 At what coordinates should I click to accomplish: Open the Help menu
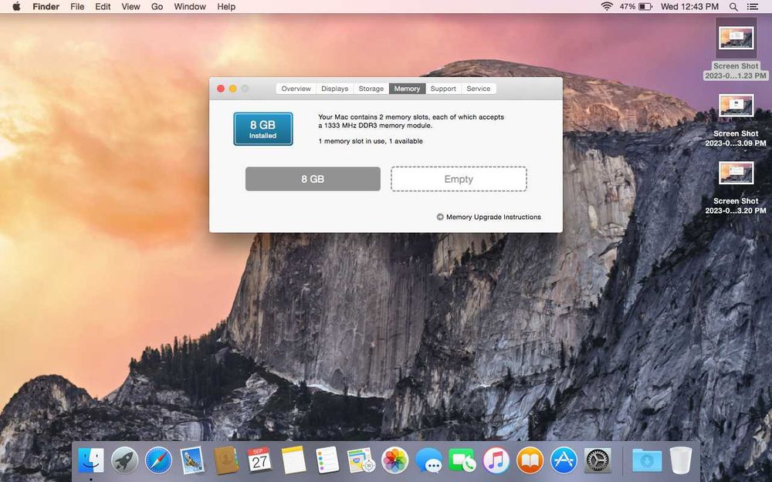[x=226, y=6]
